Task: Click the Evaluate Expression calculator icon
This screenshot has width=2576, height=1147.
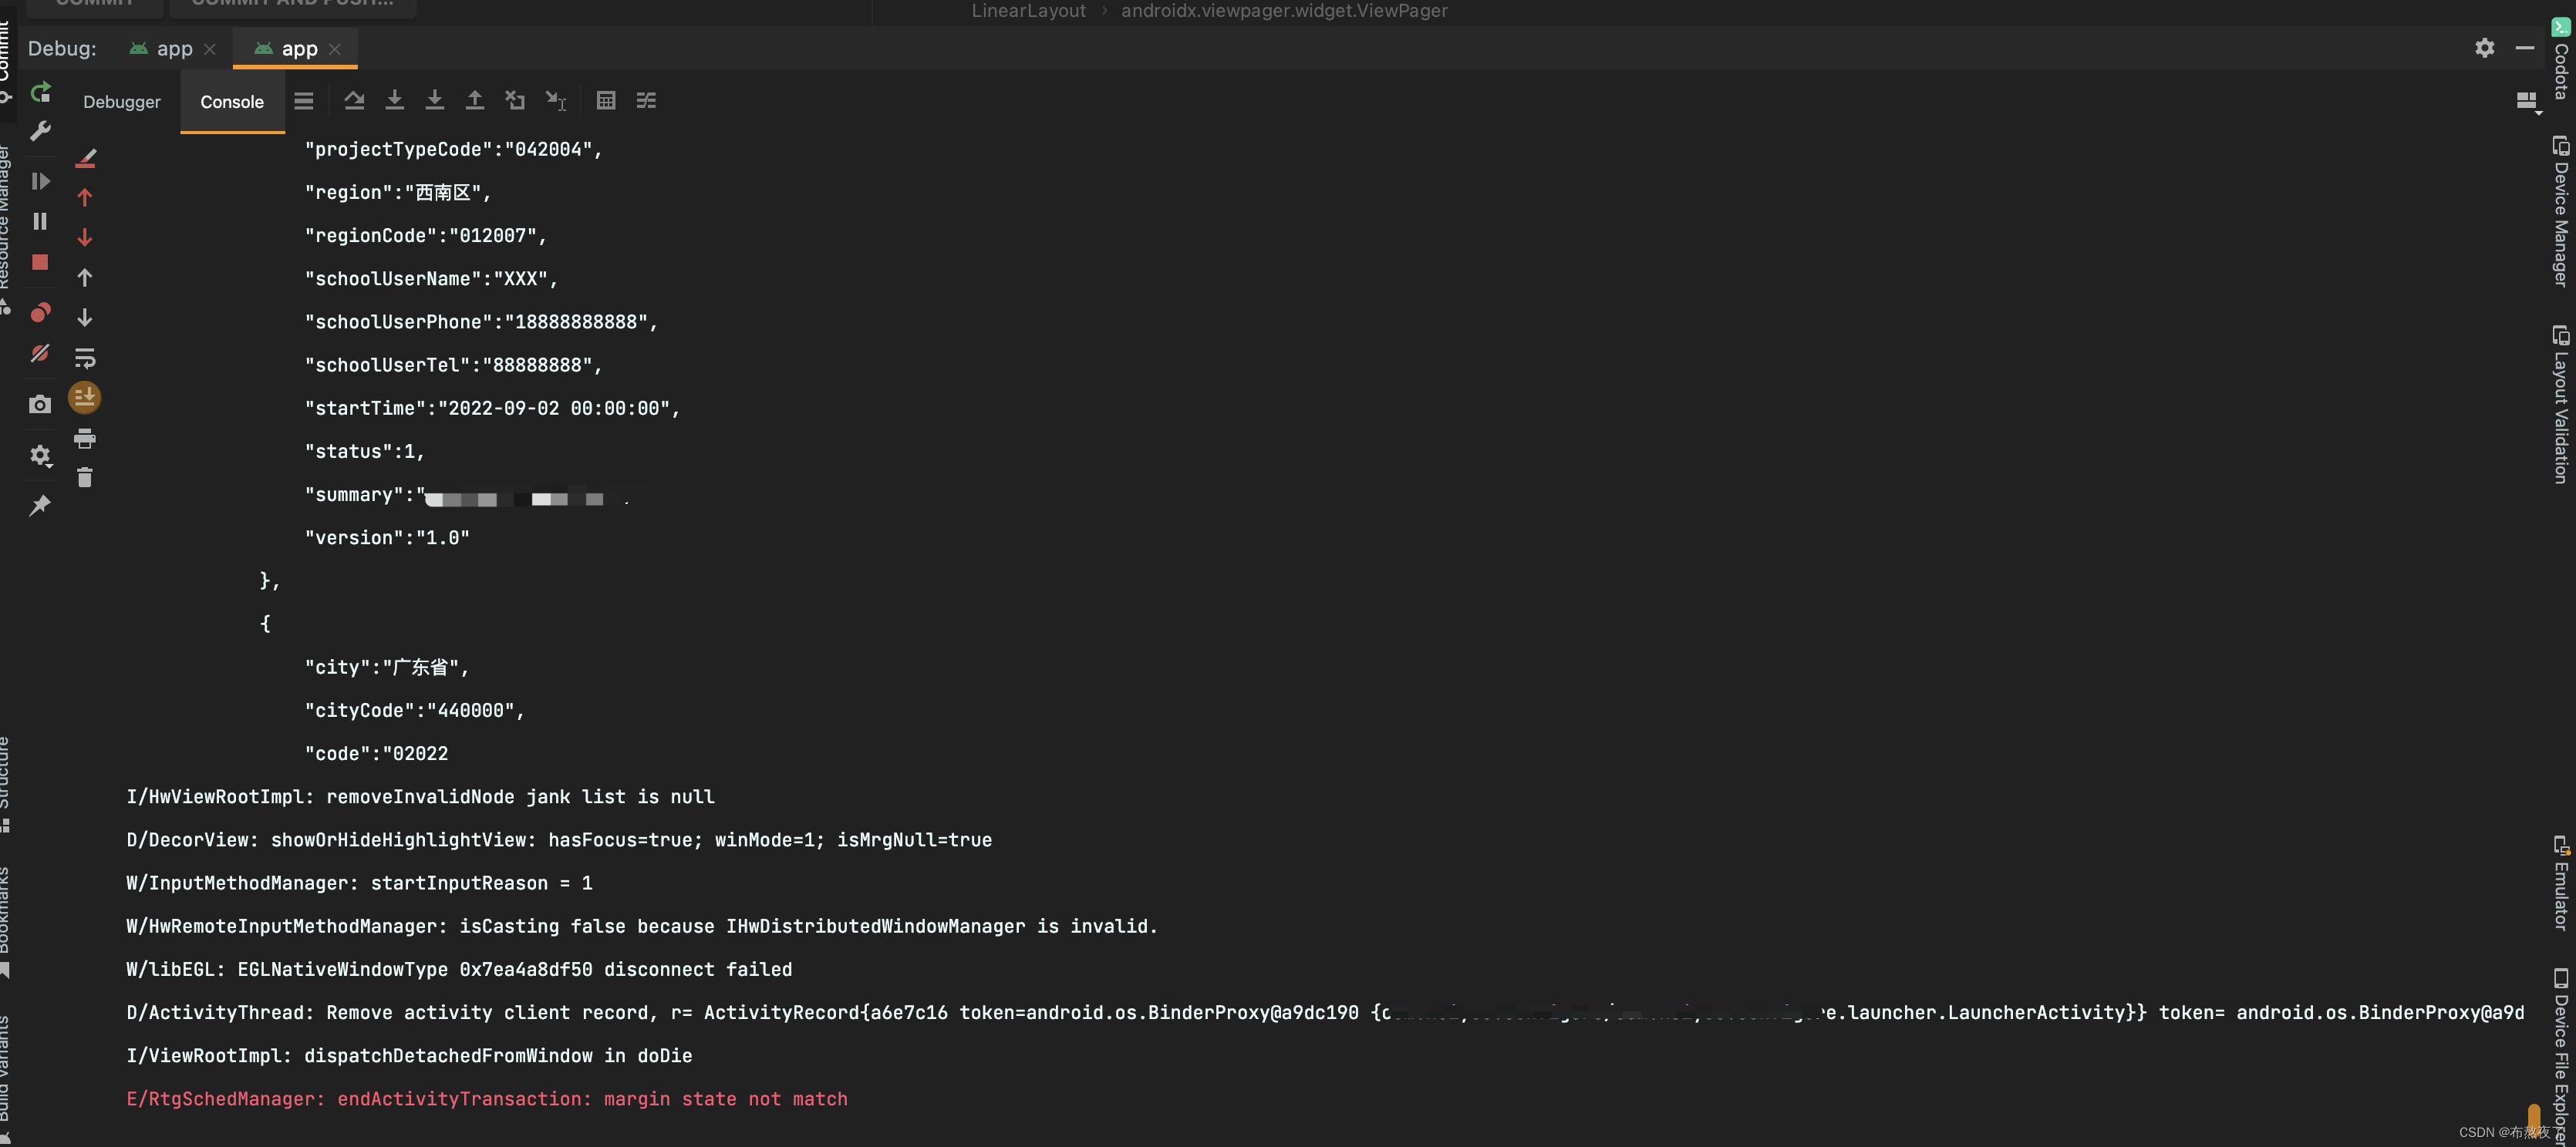Action: pos(606,100)
